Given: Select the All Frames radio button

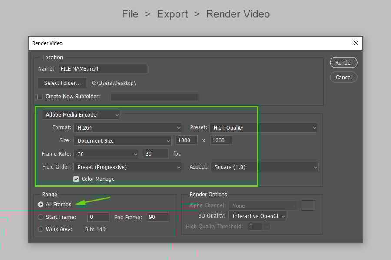Looking at the screenshot, I should click(40, 204).
